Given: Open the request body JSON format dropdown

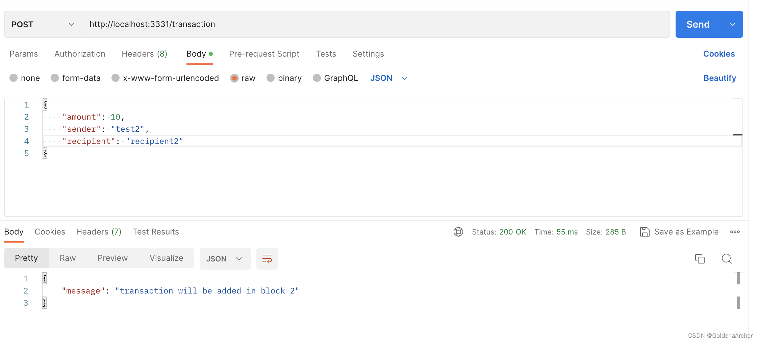Looking at the screenshot, I should point(389,78).
